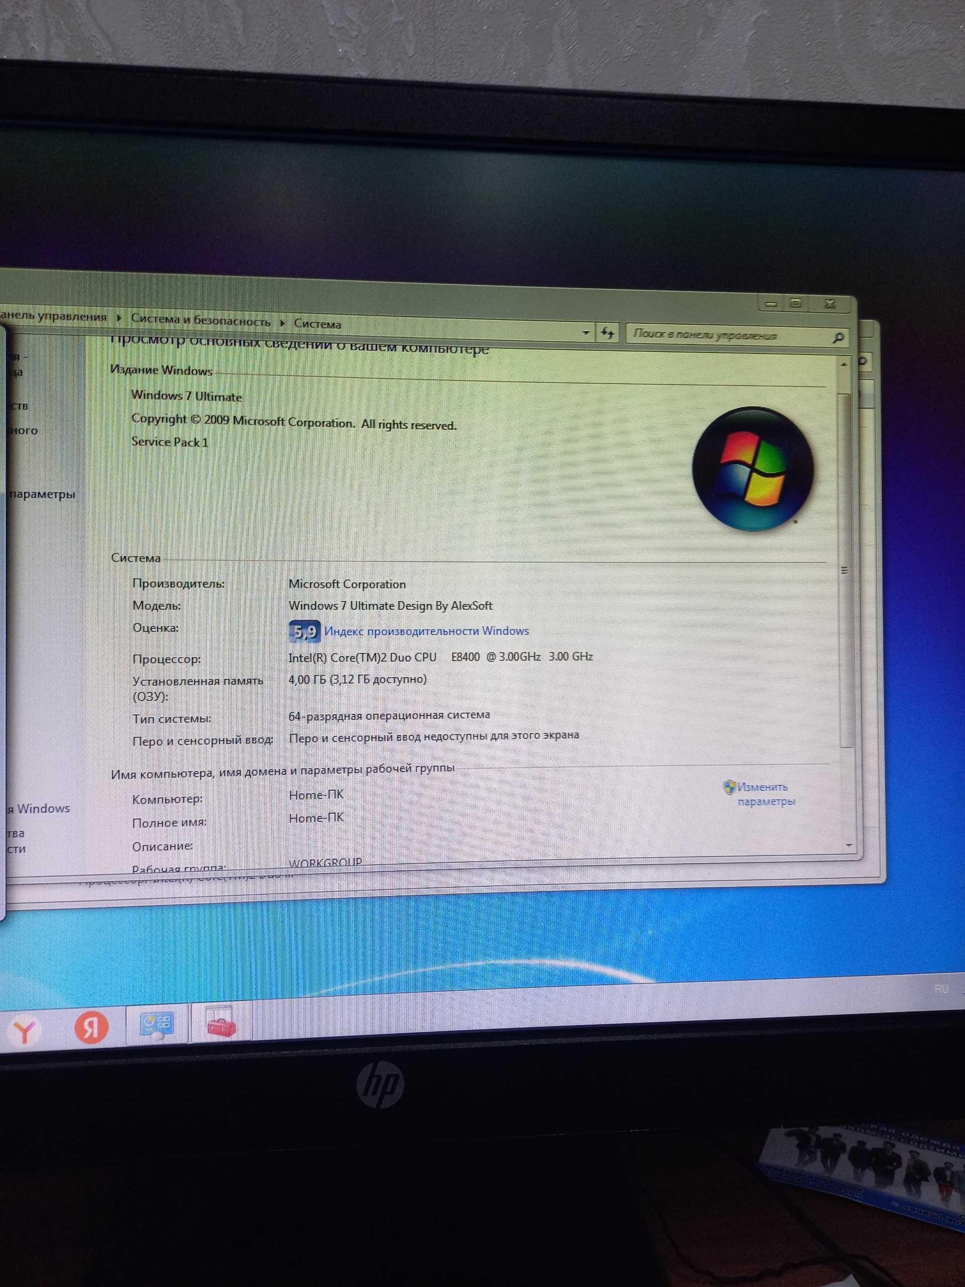
Task: Click the vertical scrollbar thumb
Action: point(846,570)
